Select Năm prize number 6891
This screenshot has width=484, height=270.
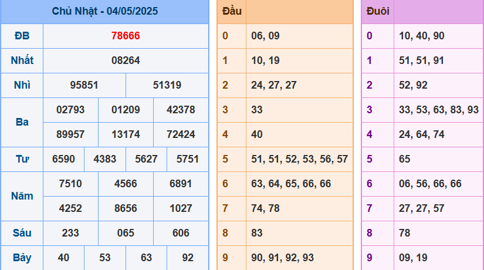click(x=181, y=184)
